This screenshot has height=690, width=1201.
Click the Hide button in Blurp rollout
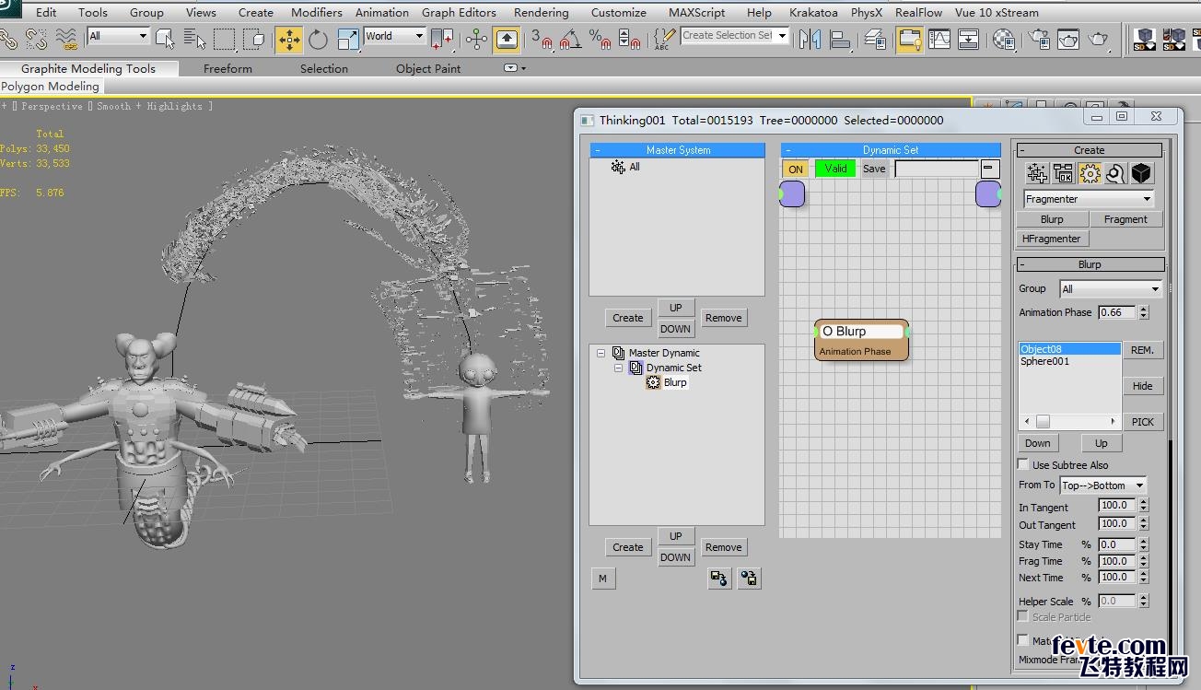[x=1143, y=386]
